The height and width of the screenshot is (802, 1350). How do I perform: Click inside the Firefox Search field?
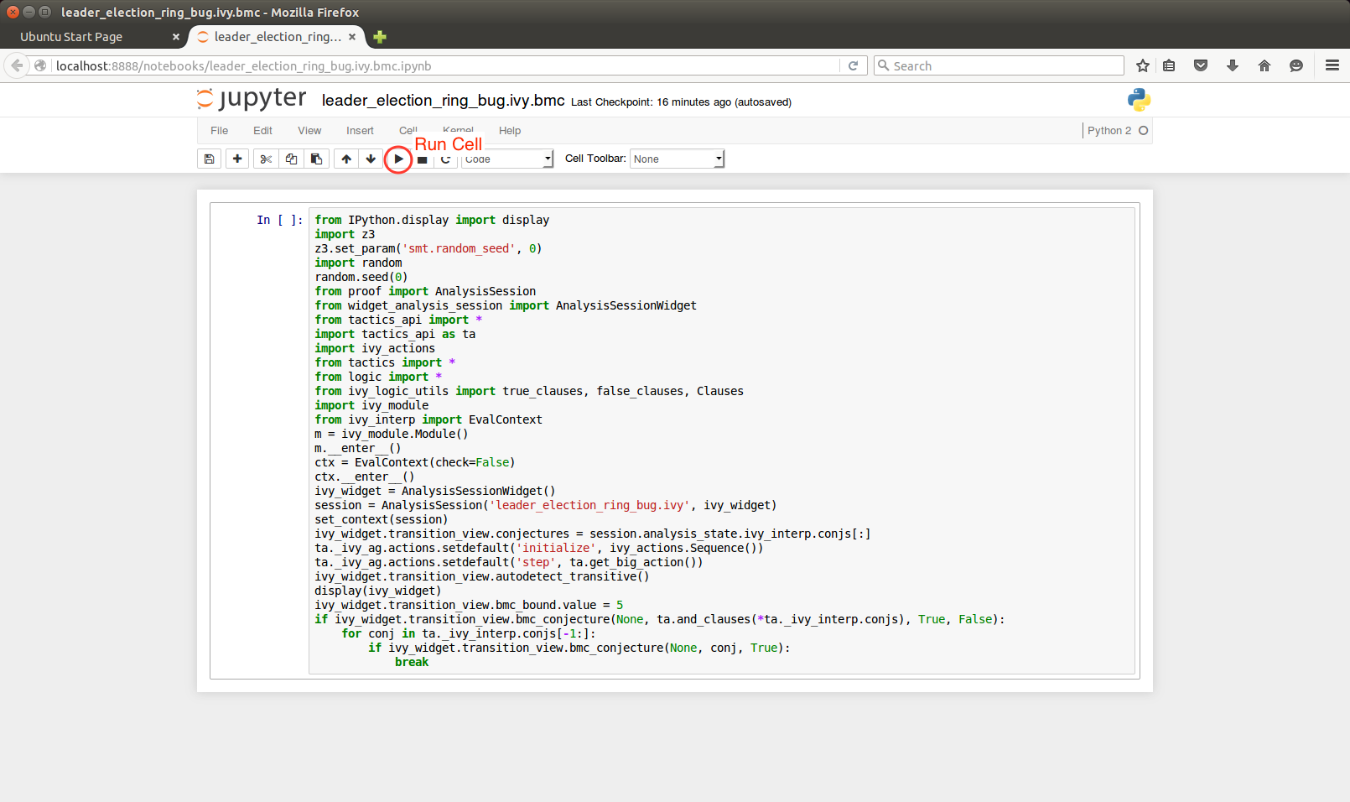point(1002,65)
